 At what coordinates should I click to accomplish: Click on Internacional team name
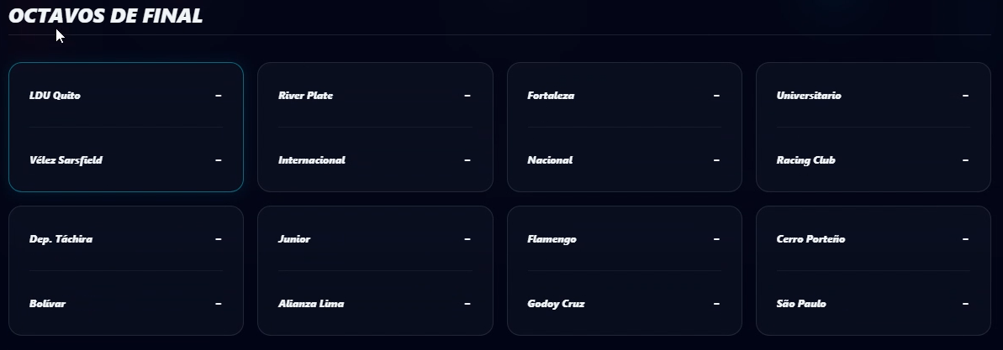pyautogui.click(x=311, y=160)
